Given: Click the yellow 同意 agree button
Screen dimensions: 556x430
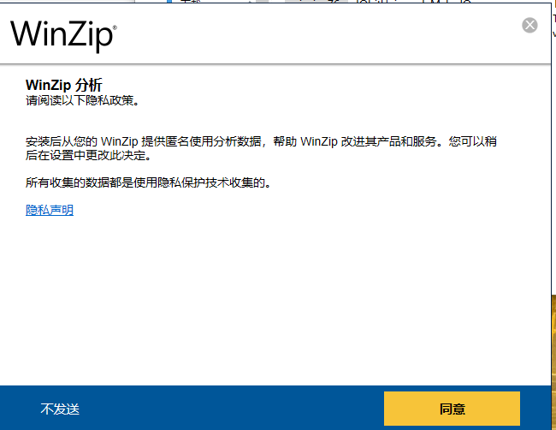Looking at the screenshot, I should tap(452, 409).
